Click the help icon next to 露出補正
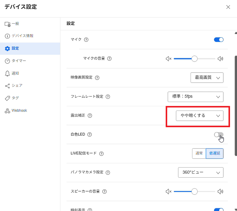 coord(90,116)
